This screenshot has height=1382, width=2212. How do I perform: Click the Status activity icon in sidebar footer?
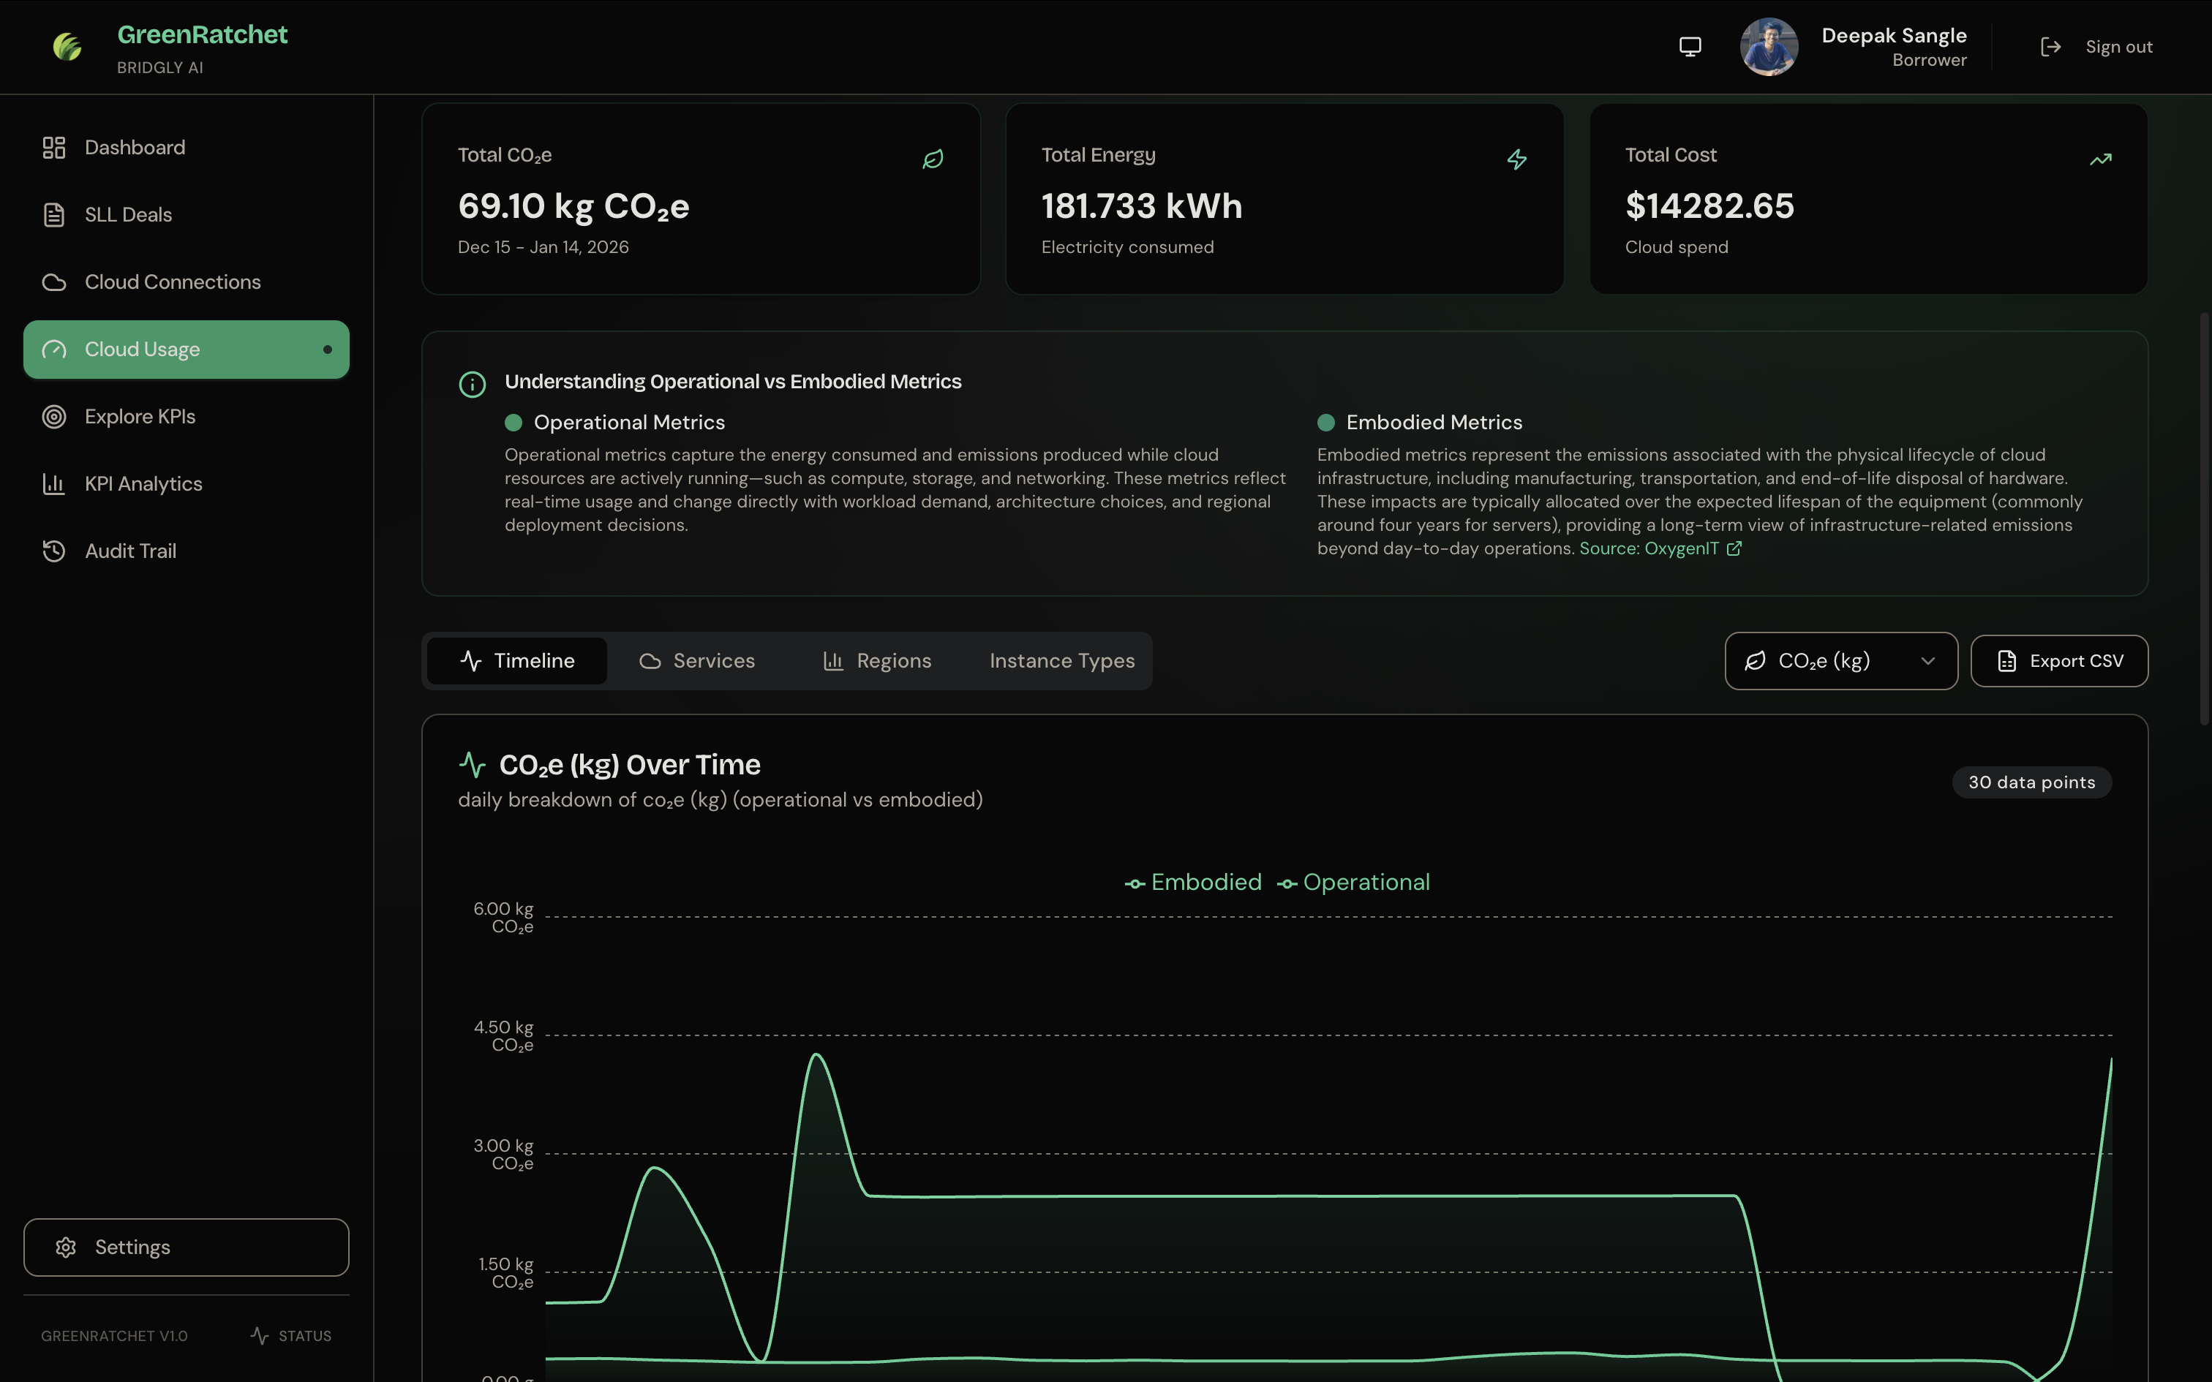(x=260, y=1335)
